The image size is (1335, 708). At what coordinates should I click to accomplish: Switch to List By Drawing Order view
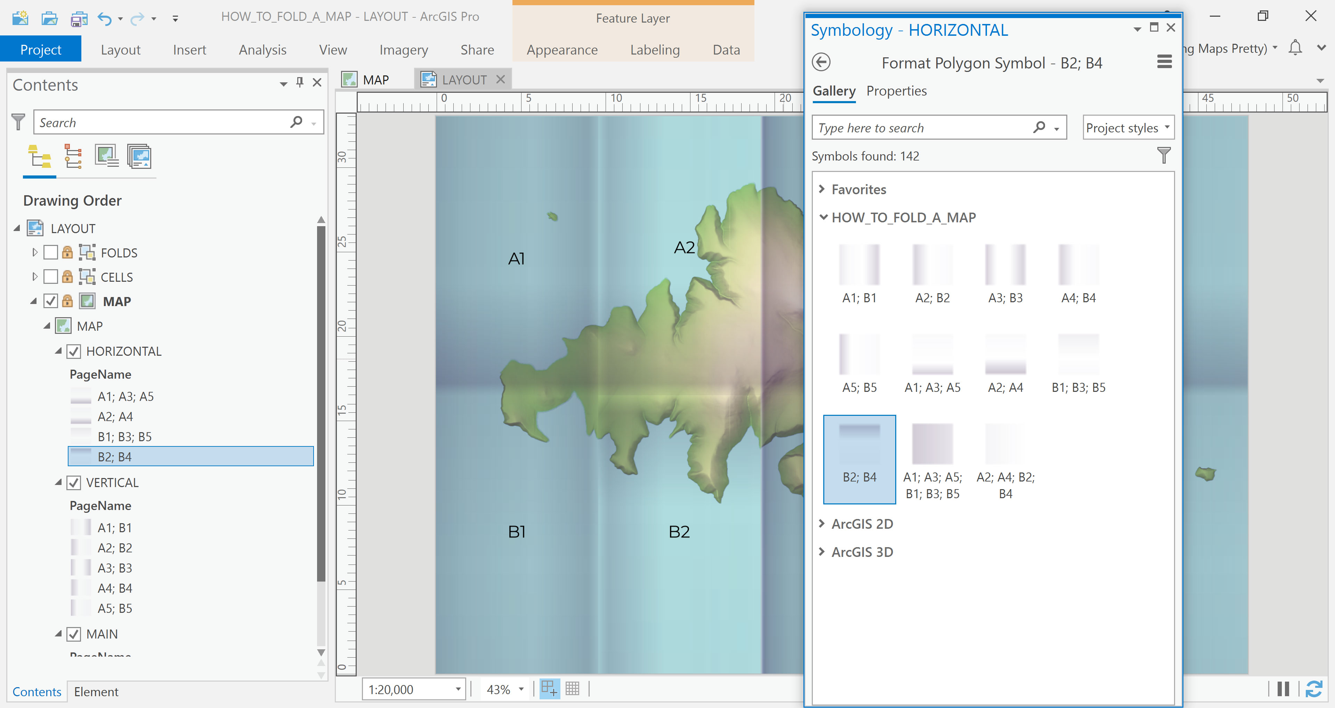[x=39, y=156]
